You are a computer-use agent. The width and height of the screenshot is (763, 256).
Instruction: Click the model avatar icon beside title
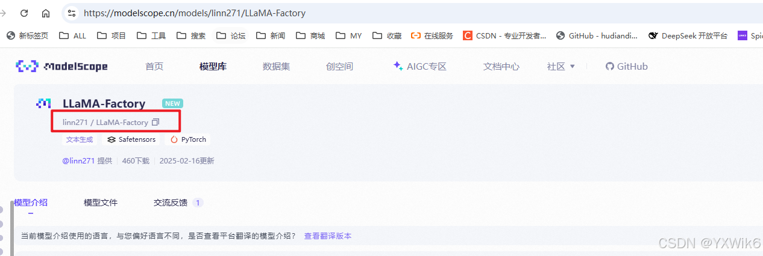click(x=43, y=103)
